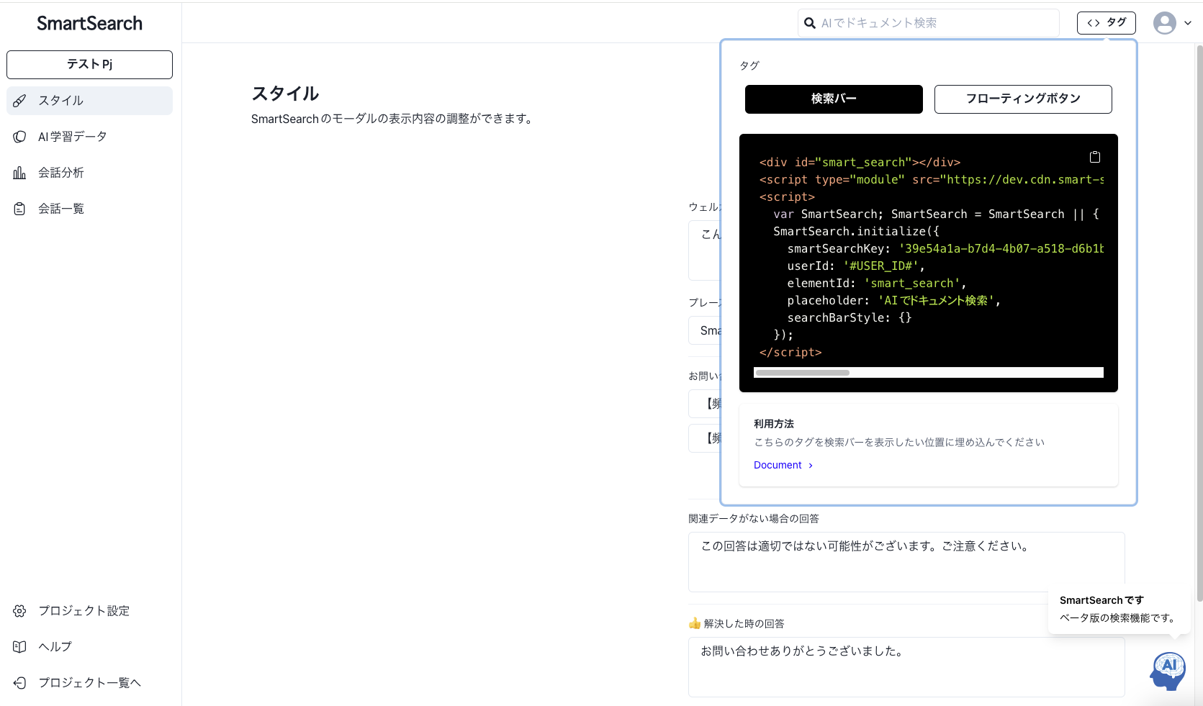Open the Document link
This screenshot has width=1203, height=706.
point(783,466)
